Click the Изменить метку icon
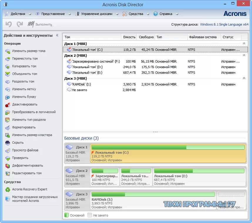The image size is (252, 223). click(x=8, y=89)
